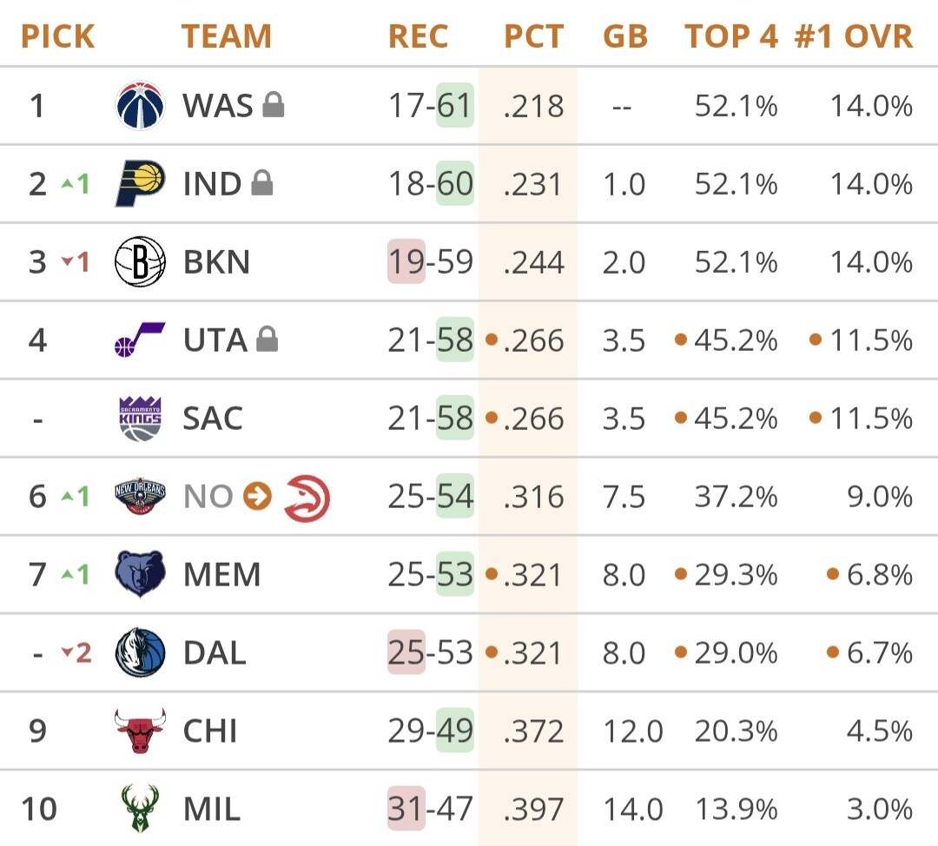Viewport: 938px width, 846px height.
Task: Click the Chicago Bulls logo
Action: 140,730
